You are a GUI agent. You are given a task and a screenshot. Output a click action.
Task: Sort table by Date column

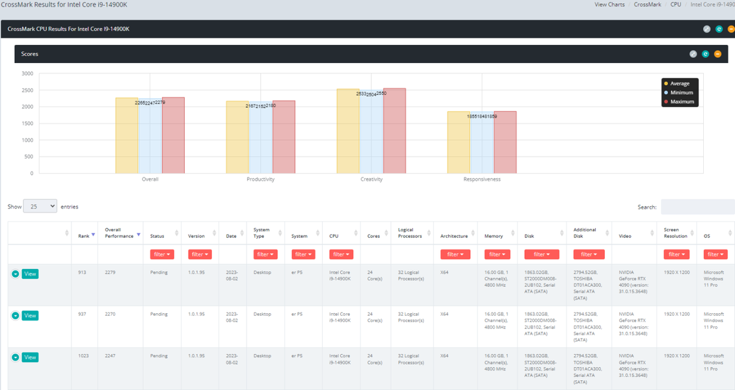pyautogui.click(x=233, y=233)
